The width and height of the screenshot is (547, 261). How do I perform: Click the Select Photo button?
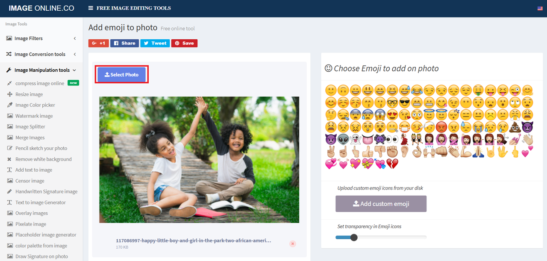tap(121, 74)
